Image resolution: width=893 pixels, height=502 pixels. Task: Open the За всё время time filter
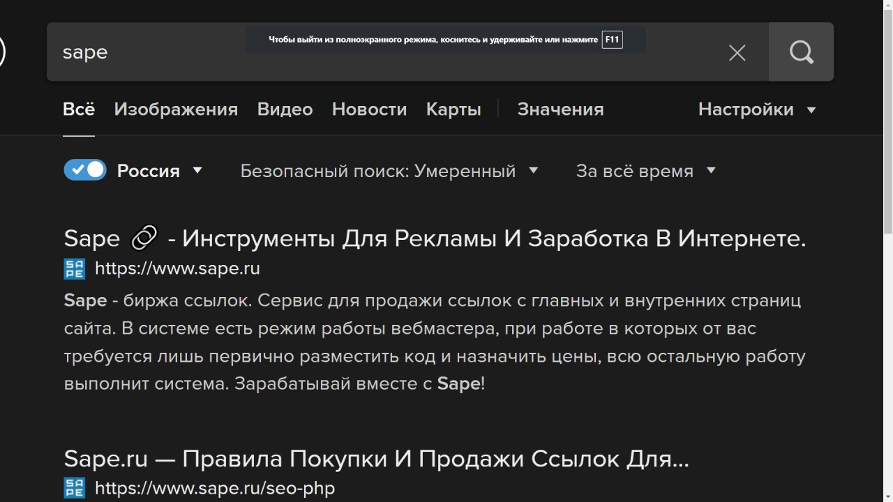[x=646, y=171]
